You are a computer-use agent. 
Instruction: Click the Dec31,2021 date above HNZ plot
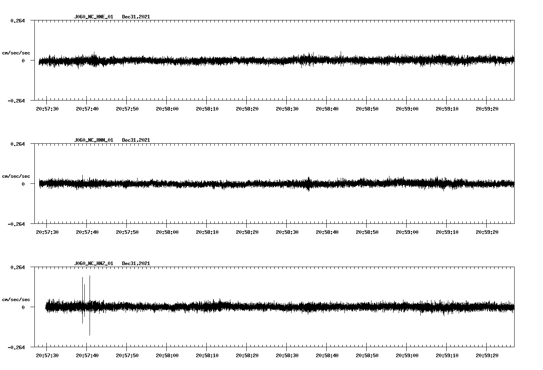[x=136, y=263]
